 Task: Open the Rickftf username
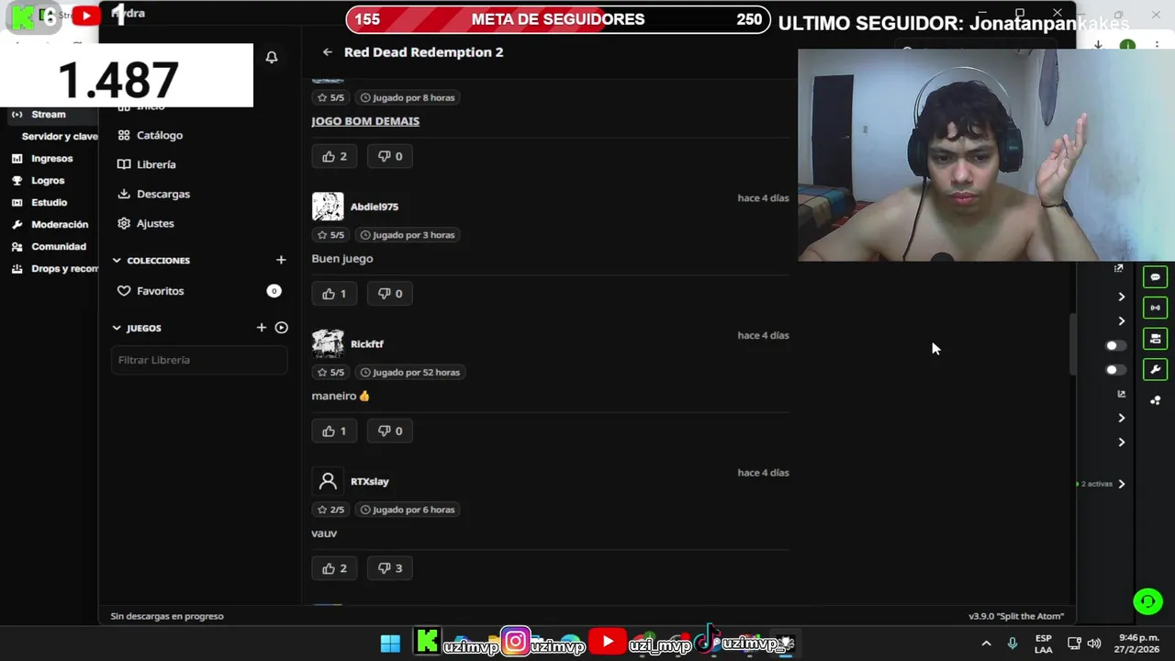click(367, 344)
